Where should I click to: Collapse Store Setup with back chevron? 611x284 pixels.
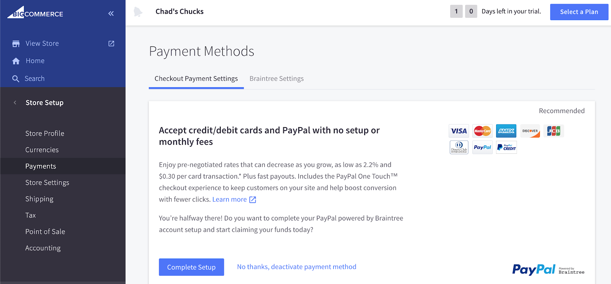click(15, 102)
